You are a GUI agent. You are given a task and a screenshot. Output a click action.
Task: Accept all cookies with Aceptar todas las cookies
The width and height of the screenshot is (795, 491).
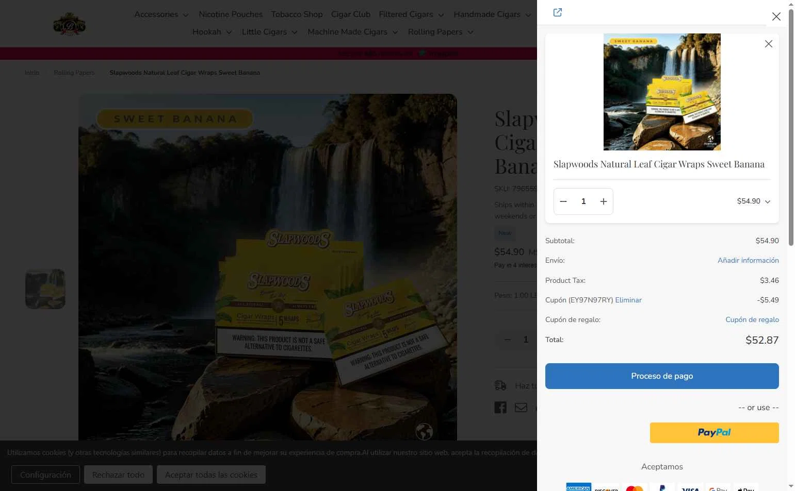(211, 475)
